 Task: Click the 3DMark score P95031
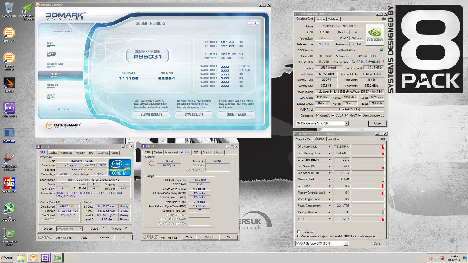click(148, 57)
